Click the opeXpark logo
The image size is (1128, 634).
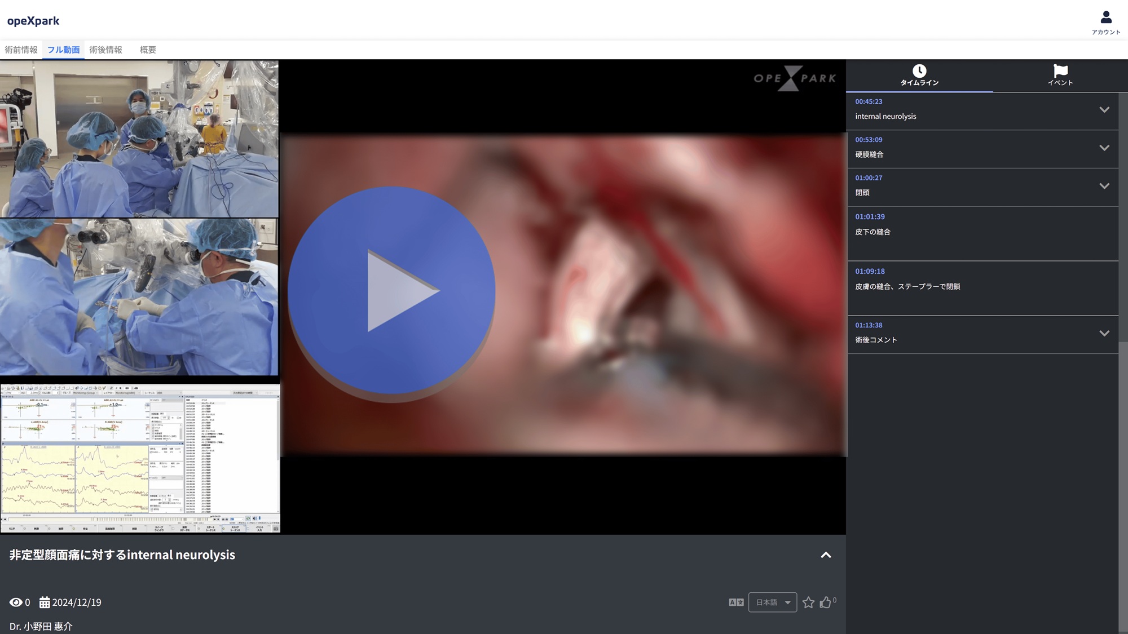pyautogui.click(x=33, y=21)
